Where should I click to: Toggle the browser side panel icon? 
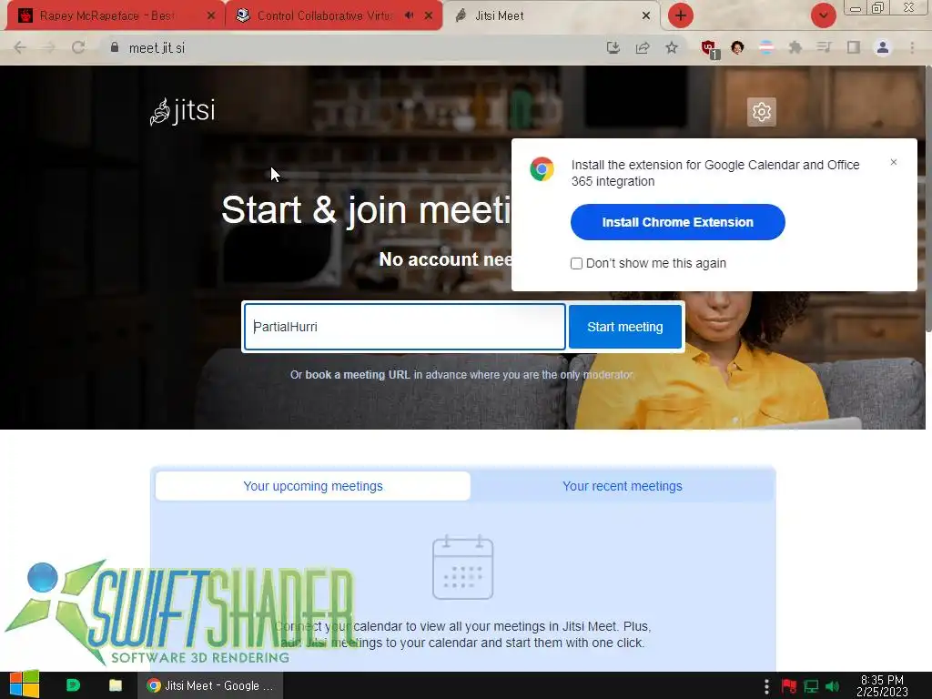pos(854,47)
